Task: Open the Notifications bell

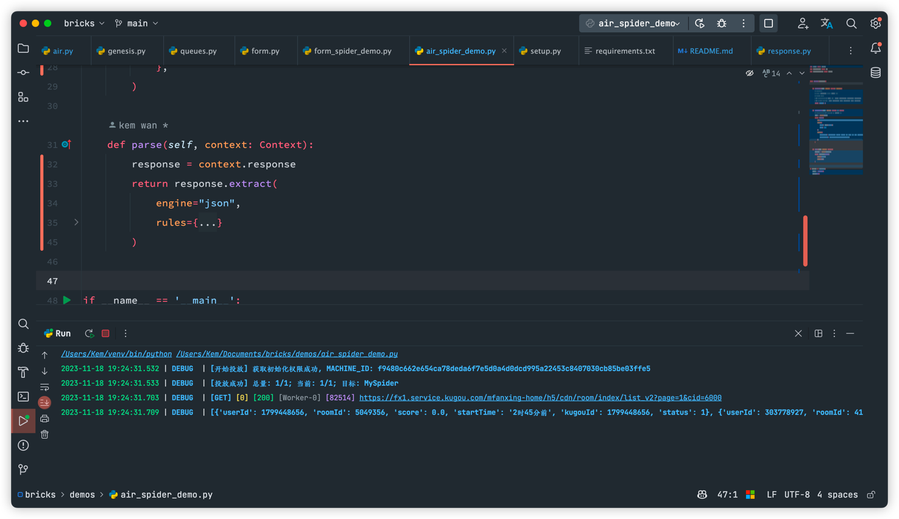Action: pos(875,48)
